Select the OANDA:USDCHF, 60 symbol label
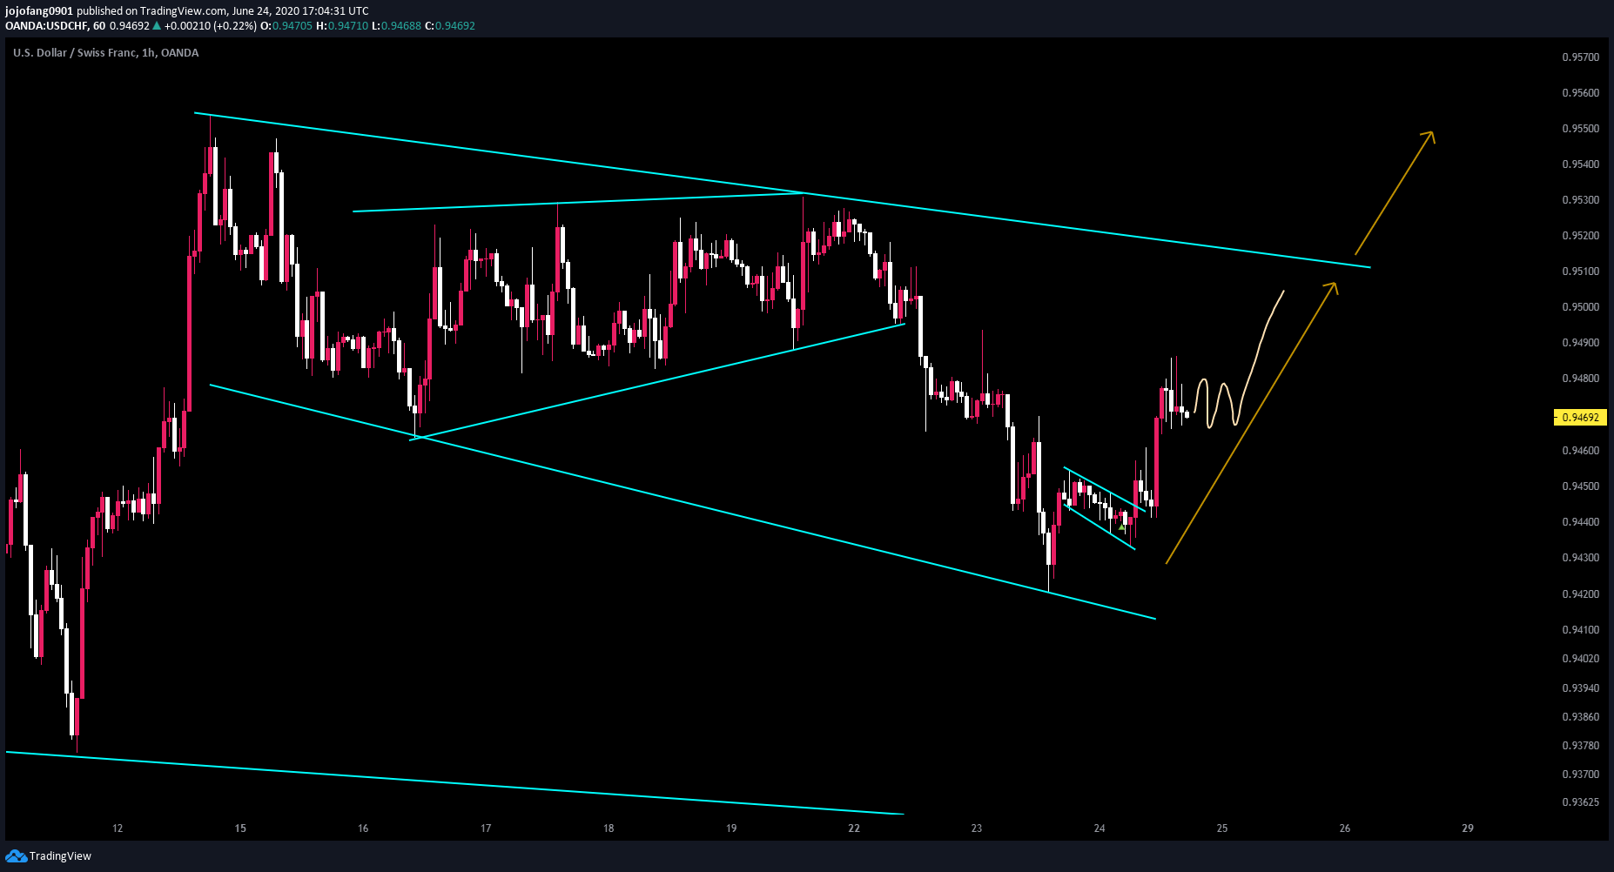 pyautogui.click(x=56, y=26)
